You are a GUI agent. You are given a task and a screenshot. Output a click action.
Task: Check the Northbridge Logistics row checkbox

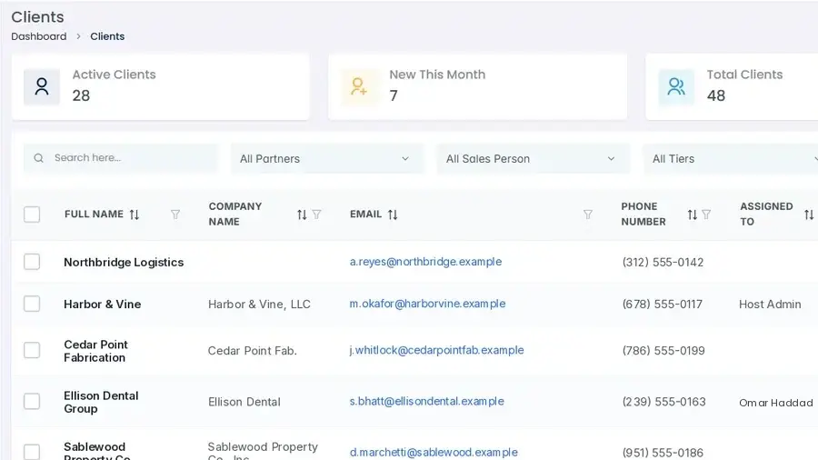(32, 262)
